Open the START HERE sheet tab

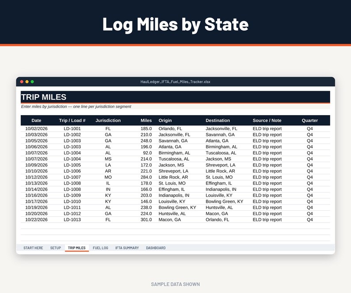(33, 248)
